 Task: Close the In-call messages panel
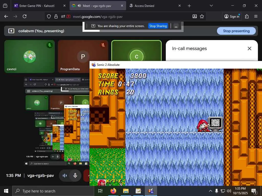pyautogui.click(x=249, y=48)
